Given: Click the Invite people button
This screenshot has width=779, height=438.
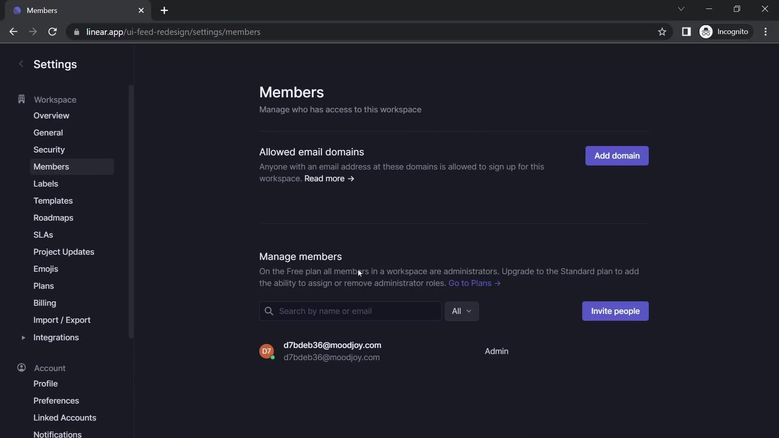Looking at the screenshot, I should click(x=615, y=311).
